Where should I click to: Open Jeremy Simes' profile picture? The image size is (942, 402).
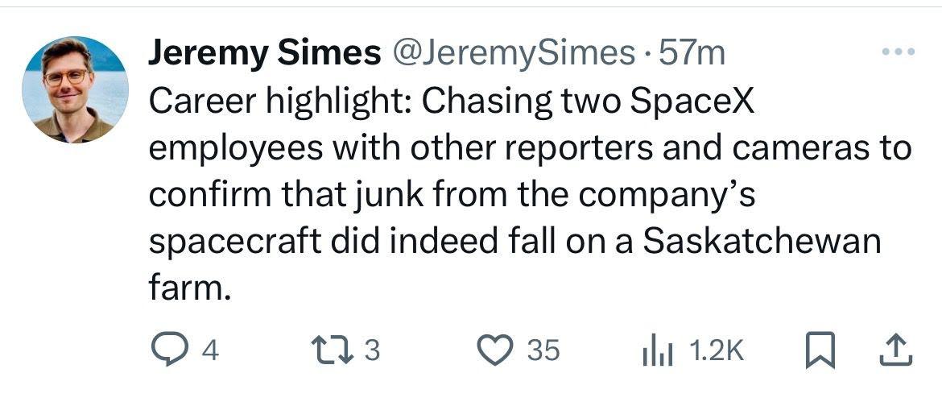coord(75,89)
